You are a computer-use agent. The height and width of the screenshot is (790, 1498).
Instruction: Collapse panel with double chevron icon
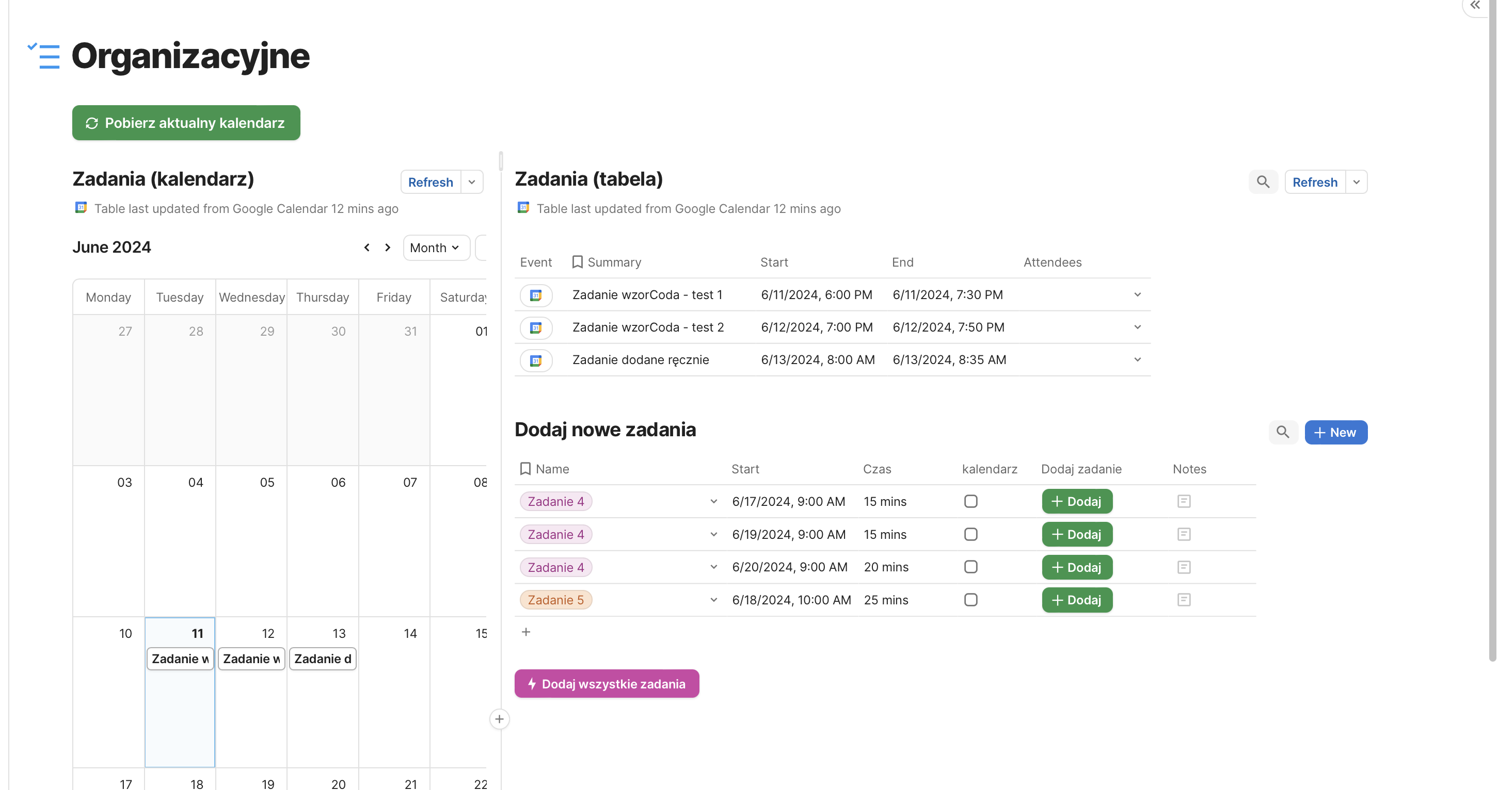click(x=1475, y=6)
